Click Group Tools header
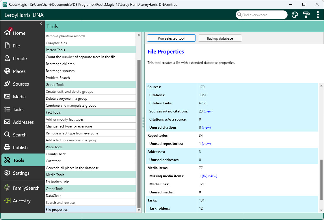Screen dimensions: 324x220 90,85
